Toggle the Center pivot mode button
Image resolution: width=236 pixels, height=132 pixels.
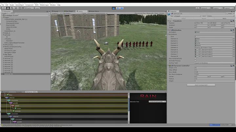pos(28,8)
